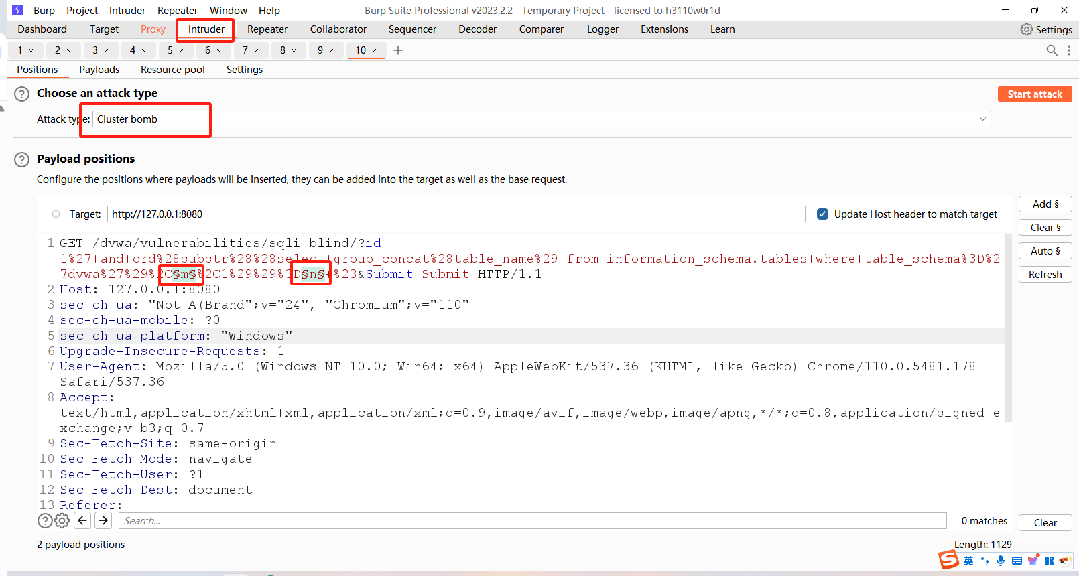Switch to the Collaborator tab
The width and height of the screenshot is (1079, 576).
338,29
